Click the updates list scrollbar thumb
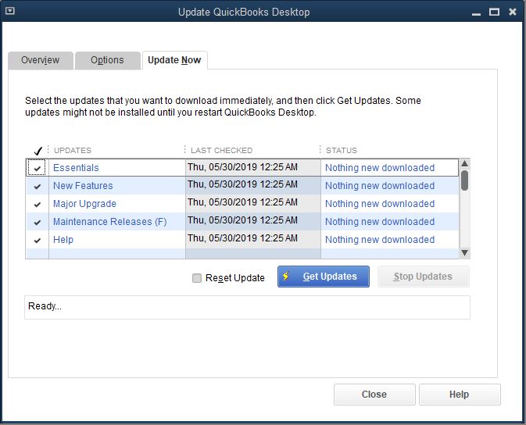526x425 pixels. pyautogui.click(x=464, y=180)
